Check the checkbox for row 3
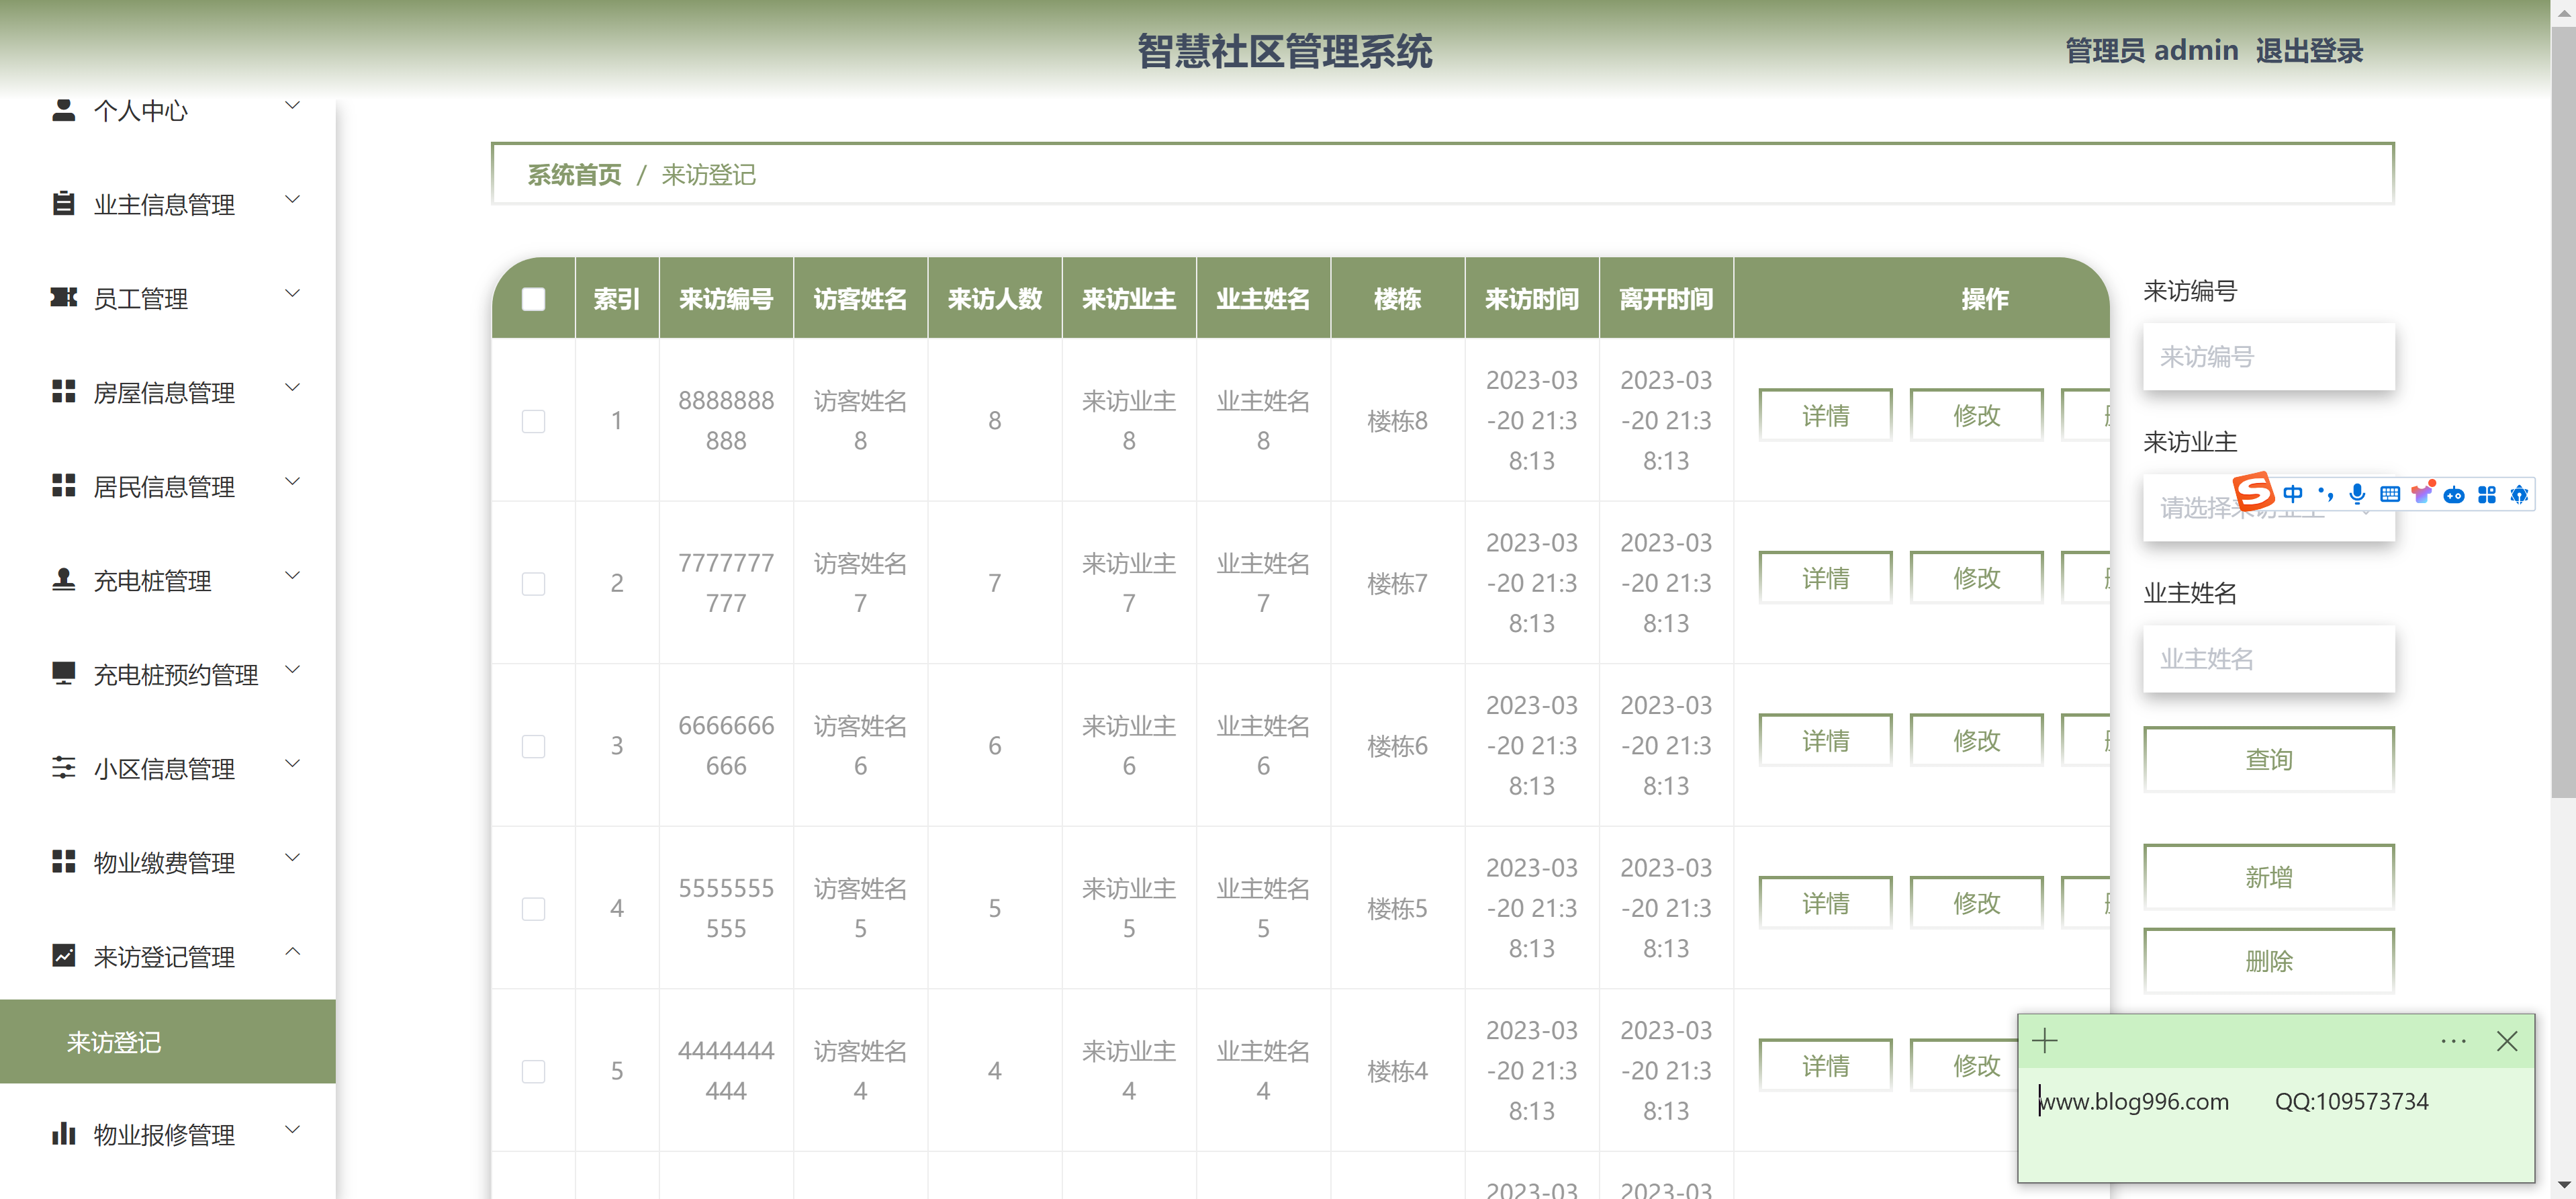This screenshot has height=1199, width=2576. click(x=533, y=746)
